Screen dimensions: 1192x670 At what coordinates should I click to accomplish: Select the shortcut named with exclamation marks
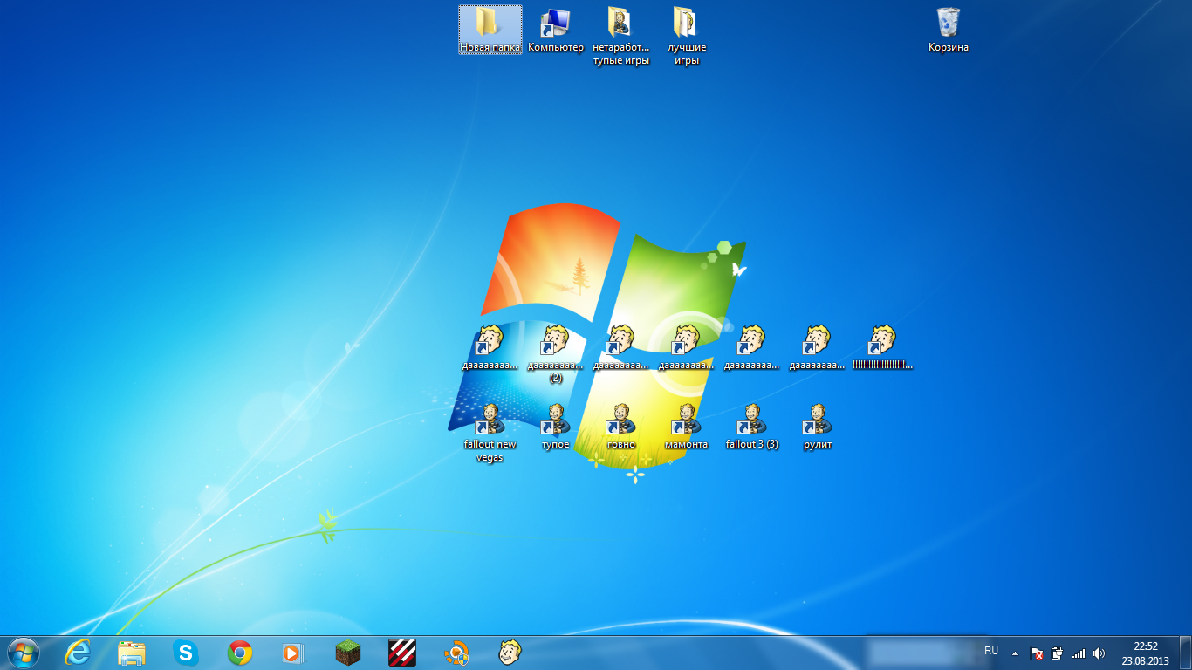coord(882,341)
